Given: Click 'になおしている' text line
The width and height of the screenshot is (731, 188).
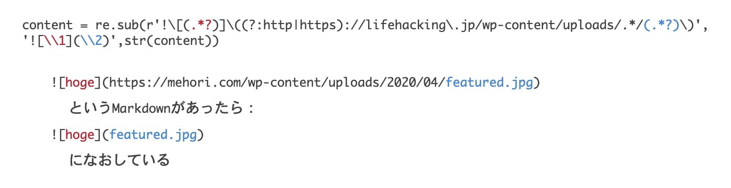Looking at the screenshot, I should [x=120, y=159].
